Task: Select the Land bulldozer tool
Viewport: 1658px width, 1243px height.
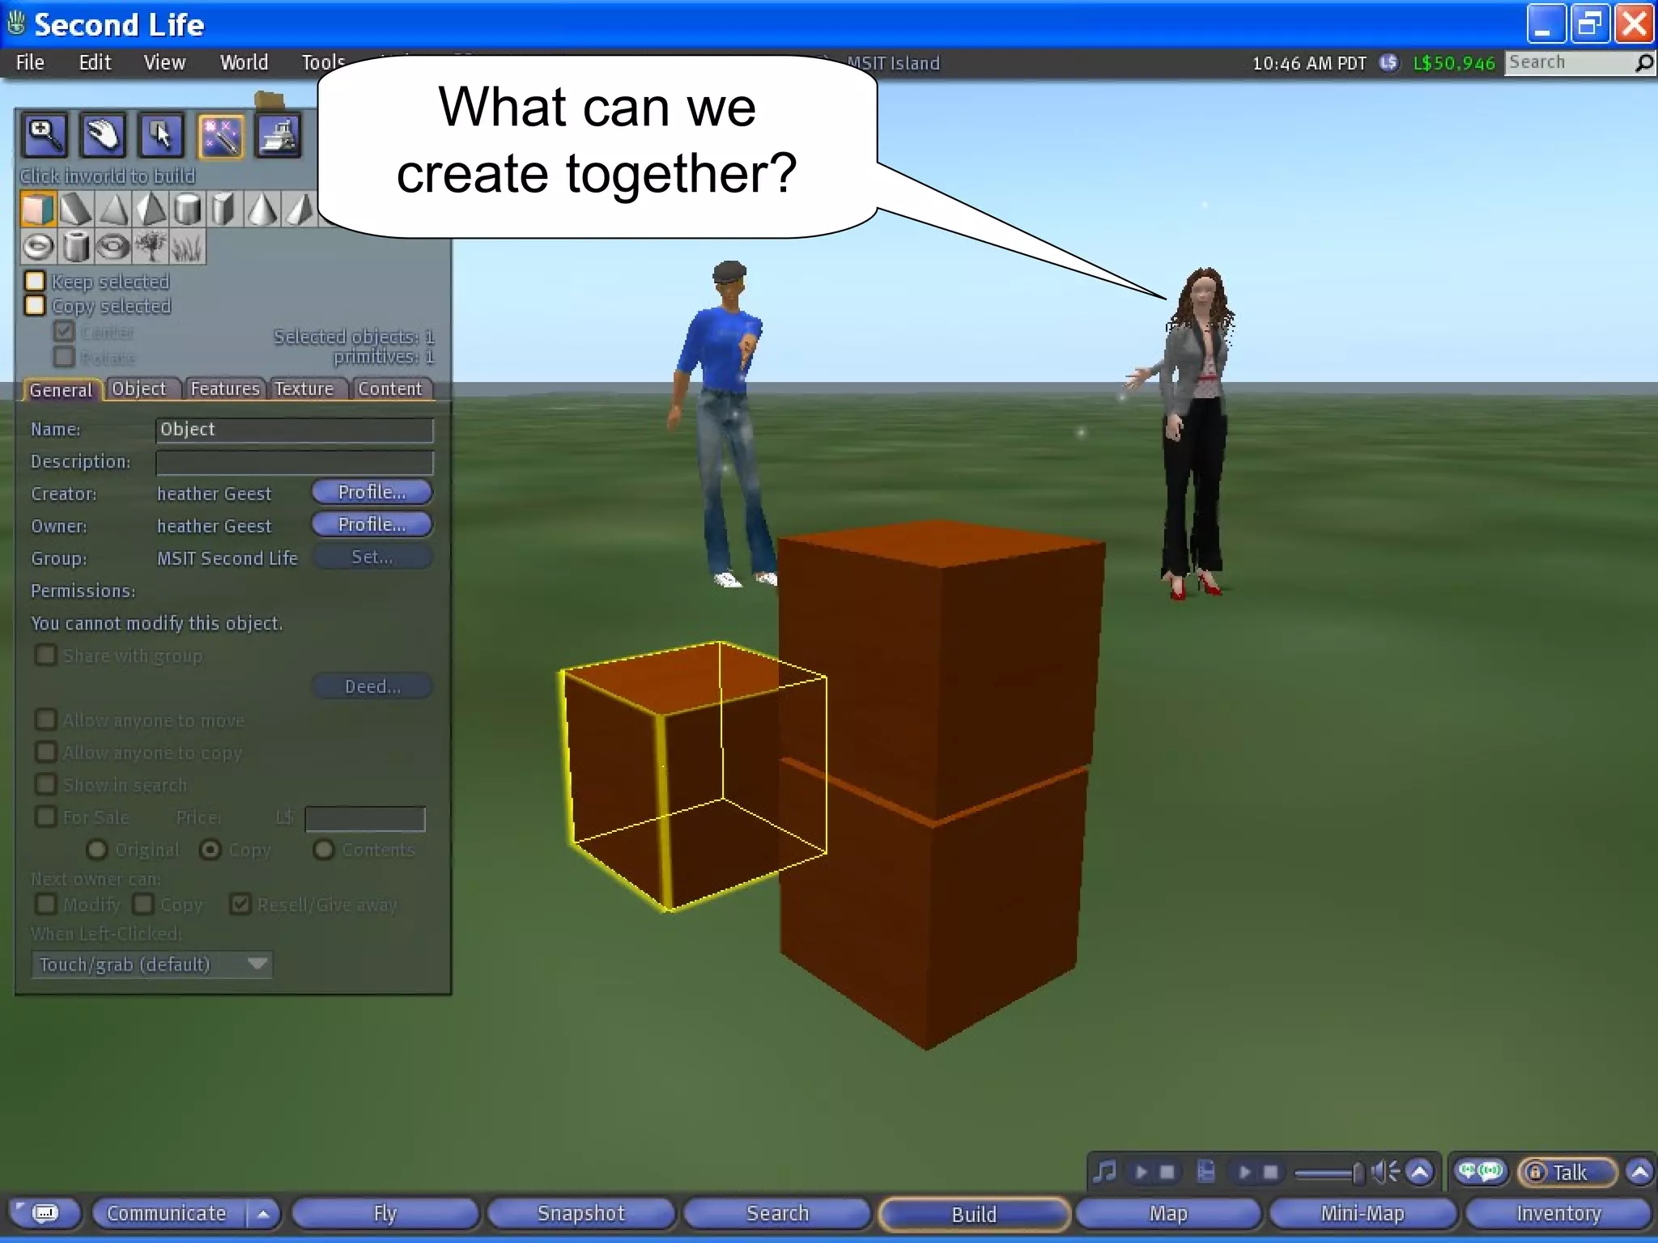Action: point(278,135)
